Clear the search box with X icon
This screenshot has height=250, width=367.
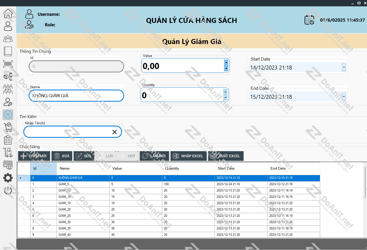(115, 132)
